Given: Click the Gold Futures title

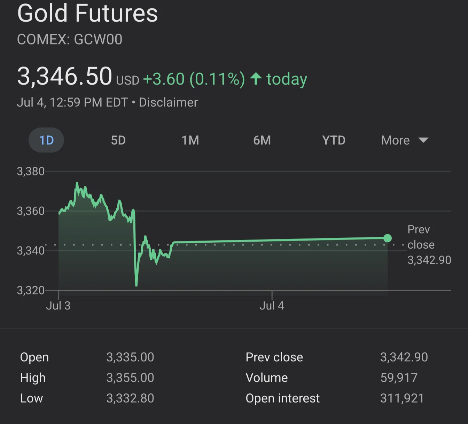Looking at the screenshot, I should (x=87, y=13).
